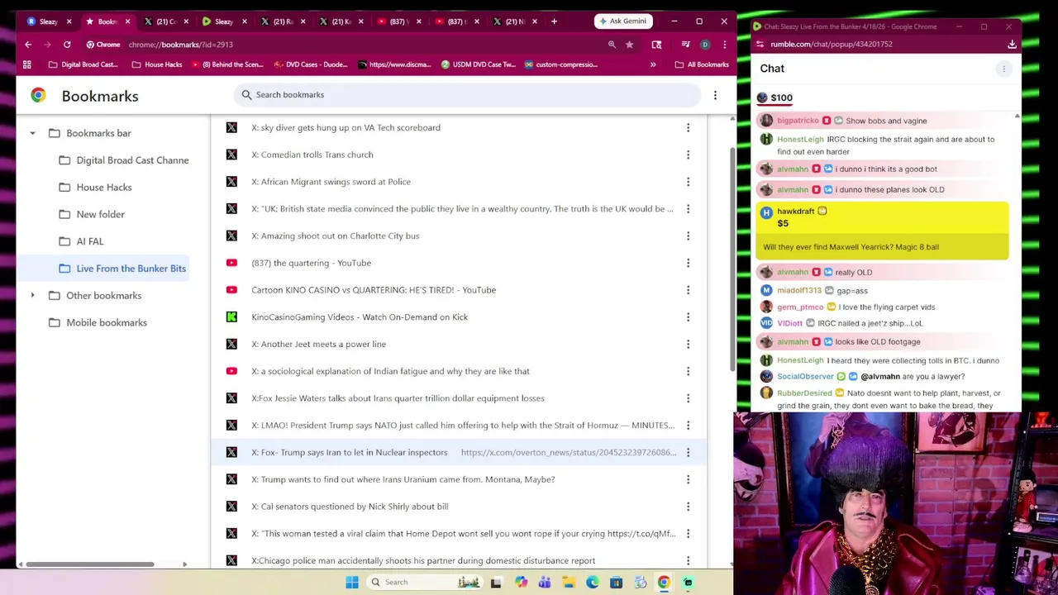Select Digital Broad Cast Channe folder in tree
Image resolution: width=1058 pixels, height=595 pixels.
pyautogui.click(x=124, y=160)
